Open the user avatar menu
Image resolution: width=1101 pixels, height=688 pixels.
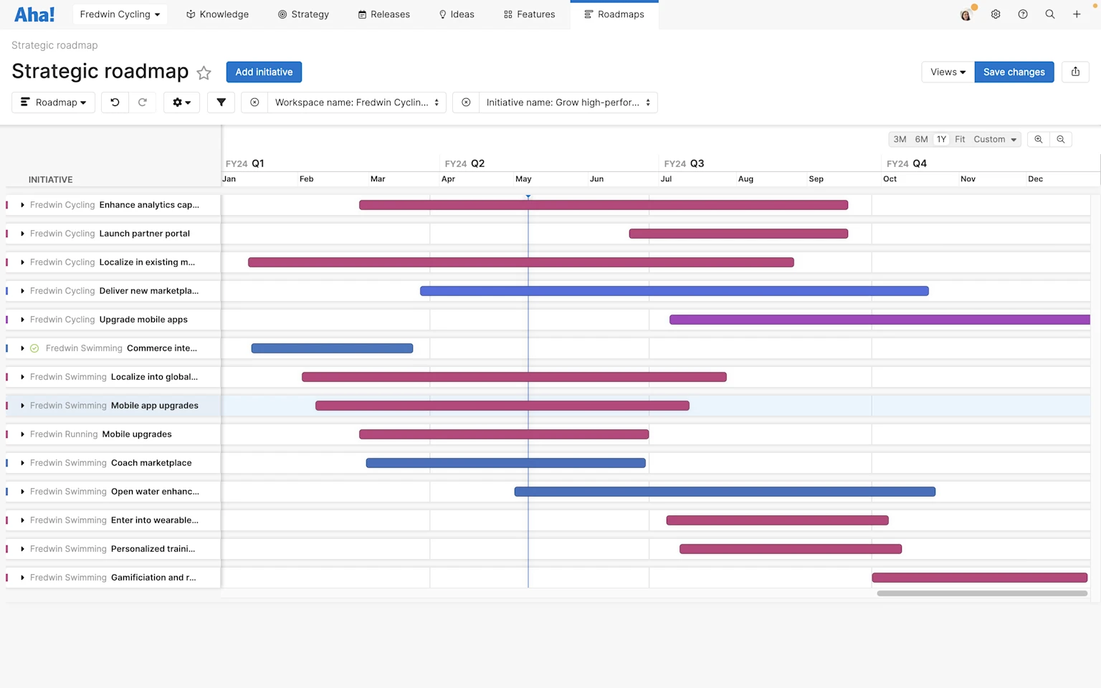point(966,14)
